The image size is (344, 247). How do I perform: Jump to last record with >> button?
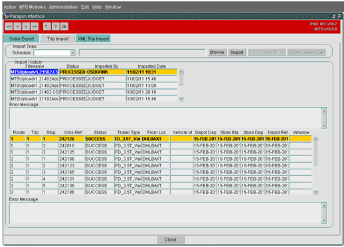35,27
